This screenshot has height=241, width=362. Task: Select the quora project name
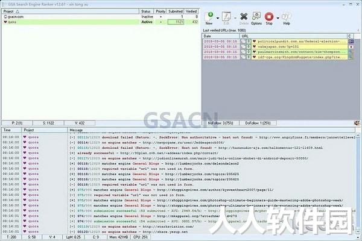(12, 22)
